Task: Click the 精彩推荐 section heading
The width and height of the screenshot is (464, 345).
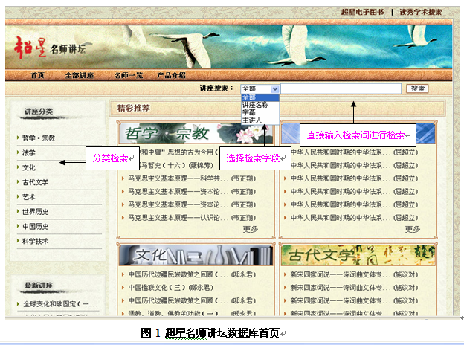Action: pos(133,108)
